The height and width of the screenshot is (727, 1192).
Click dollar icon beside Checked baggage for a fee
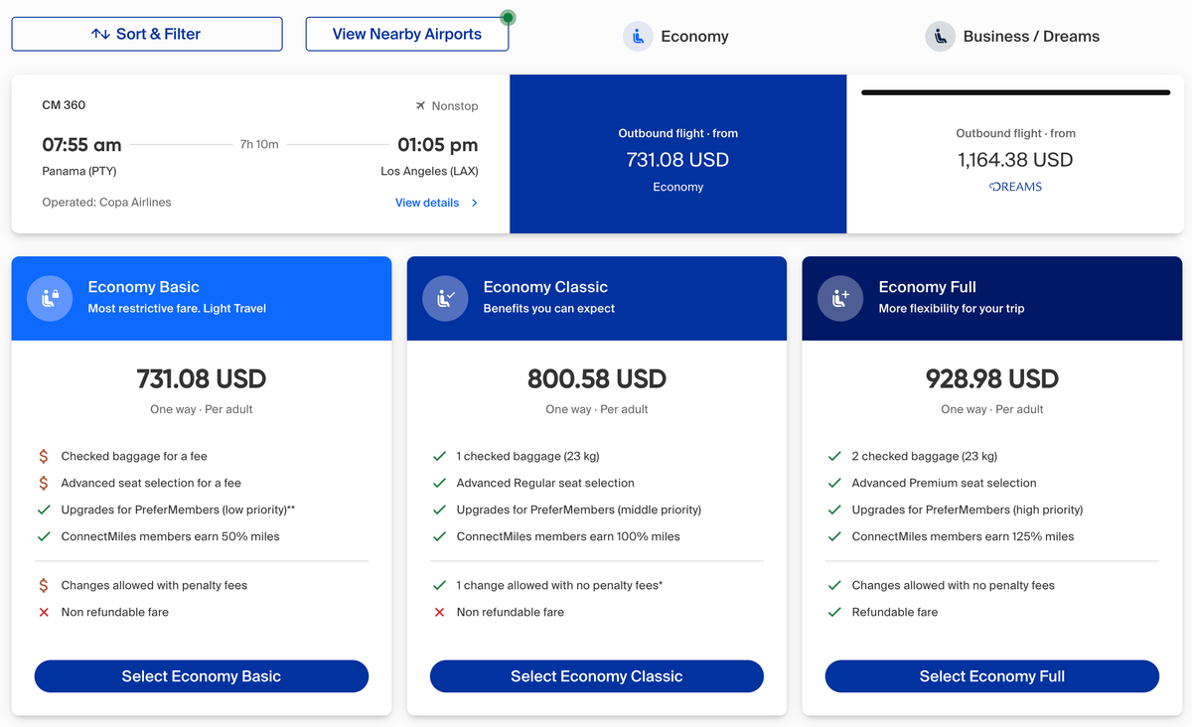44,457
